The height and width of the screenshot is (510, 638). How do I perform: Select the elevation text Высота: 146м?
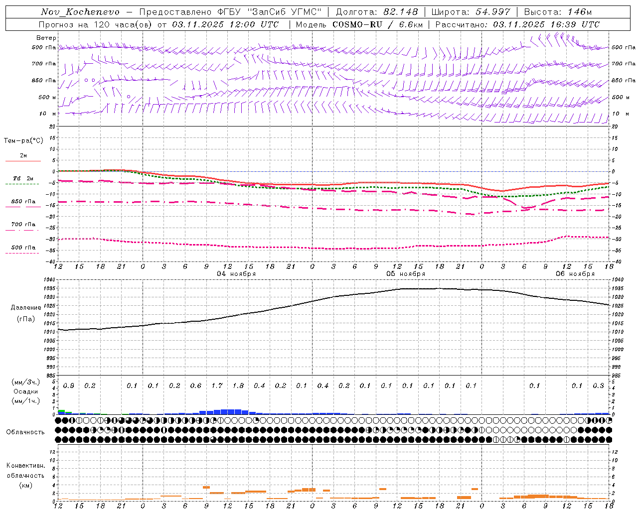pyautogui.click(x=558, y=12)
